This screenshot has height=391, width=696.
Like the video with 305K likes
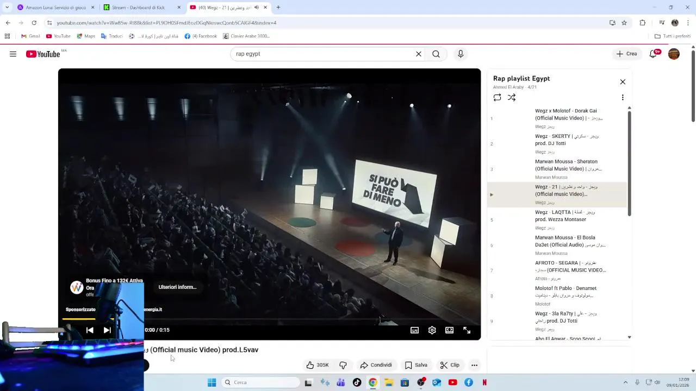coord(318,365)
